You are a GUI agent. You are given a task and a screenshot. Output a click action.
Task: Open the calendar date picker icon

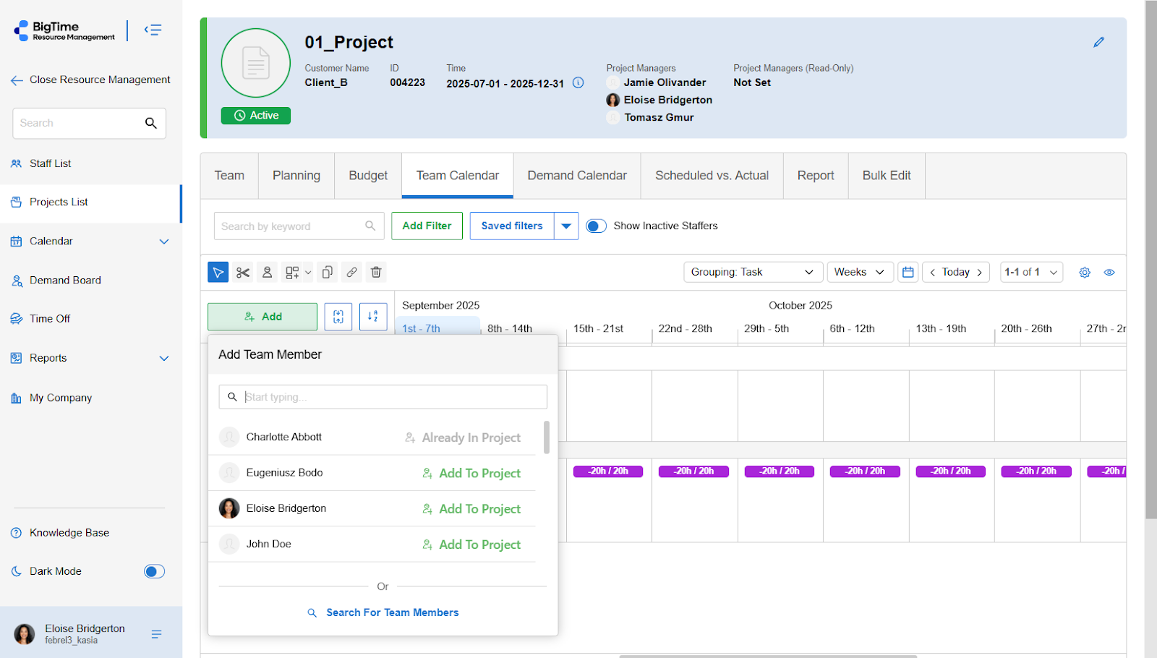coord(908,273)
